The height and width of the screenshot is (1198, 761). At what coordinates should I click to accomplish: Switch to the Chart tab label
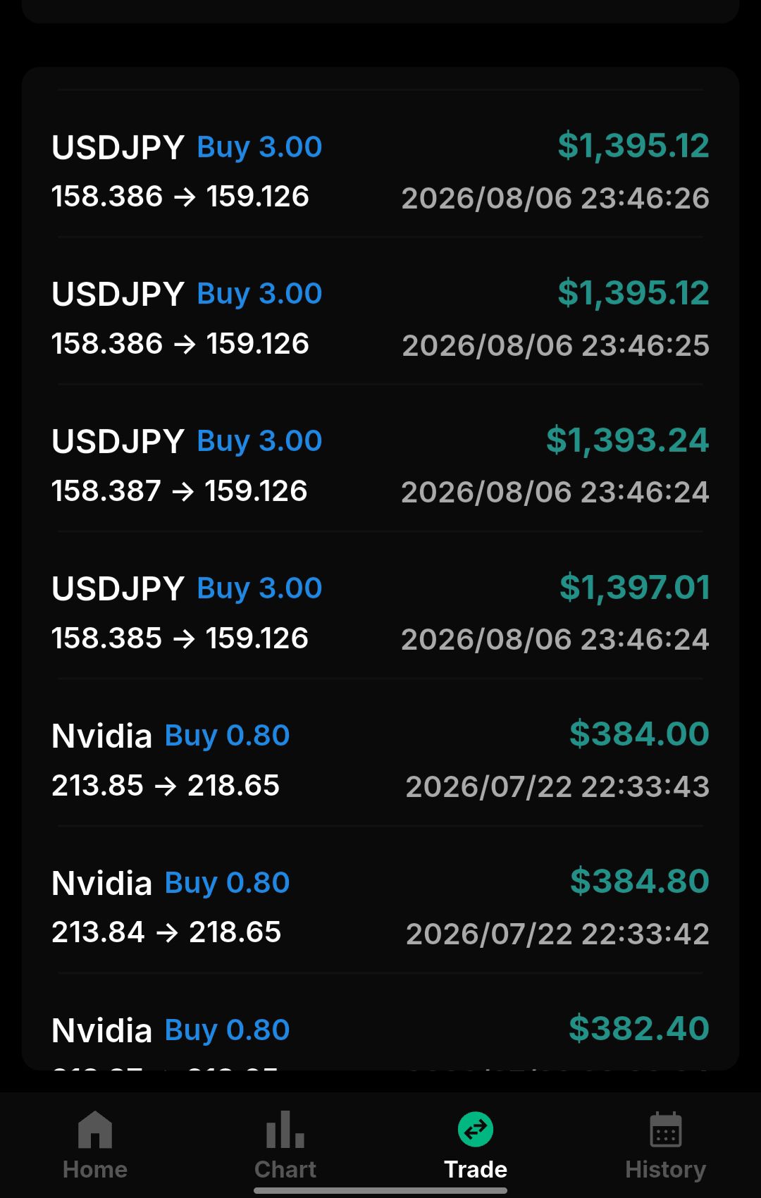(285, 1170)
